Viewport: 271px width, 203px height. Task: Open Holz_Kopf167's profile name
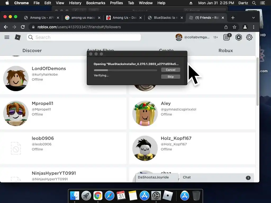point(176,138)
